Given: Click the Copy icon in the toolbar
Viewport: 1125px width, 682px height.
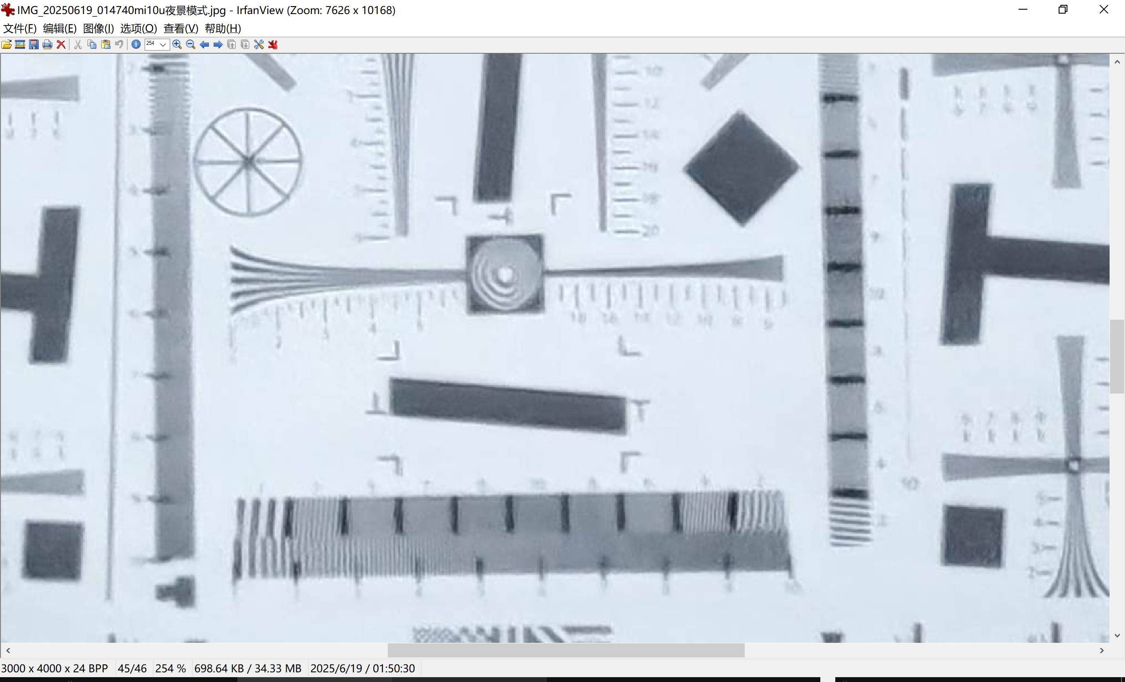Looking at the screenshot, I should pos(92,44).
